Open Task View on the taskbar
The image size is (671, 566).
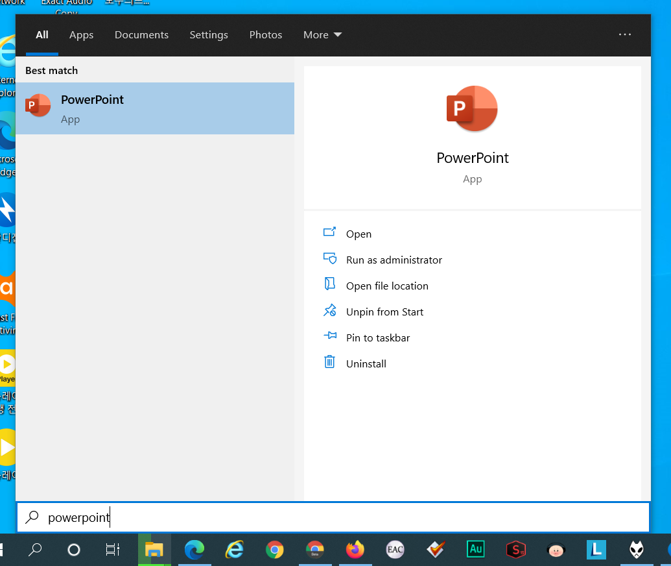[x=113, y=549]
